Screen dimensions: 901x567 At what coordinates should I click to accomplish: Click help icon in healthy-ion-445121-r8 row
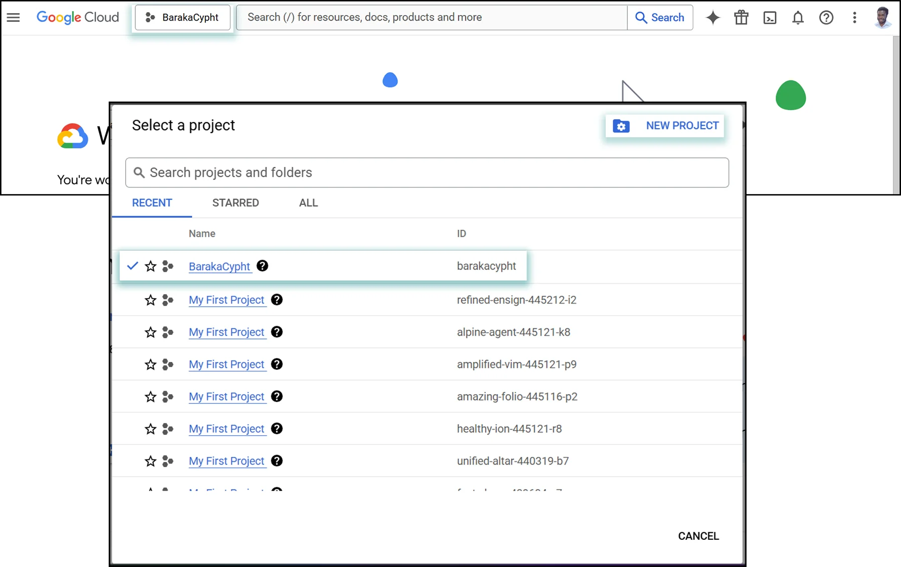277,428
